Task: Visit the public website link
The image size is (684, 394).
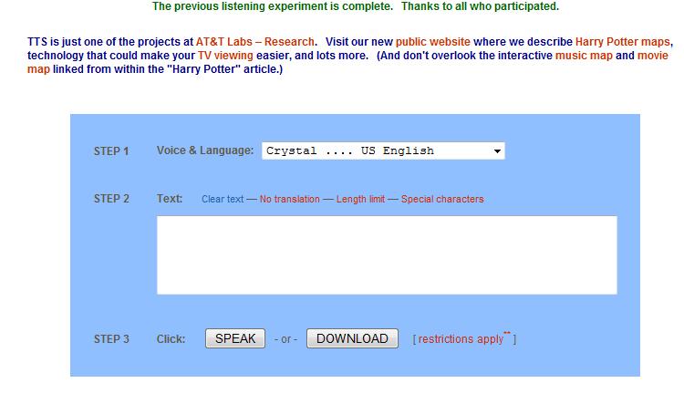Action: tap(432, 42)
